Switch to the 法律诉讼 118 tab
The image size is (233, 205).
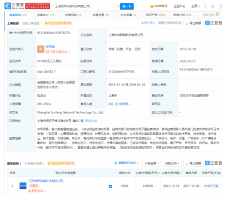(46, 15)
